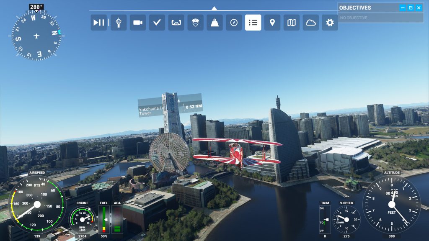
Task: Collapse the toolbar using top arrow
Action: coord(214,8)
